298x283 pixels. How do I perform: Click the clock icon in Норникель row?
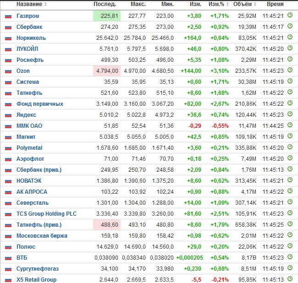tap(290, 37)
